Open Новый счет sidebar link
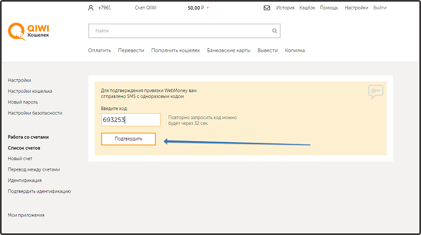The image size is (421, 235). (20, 159)
